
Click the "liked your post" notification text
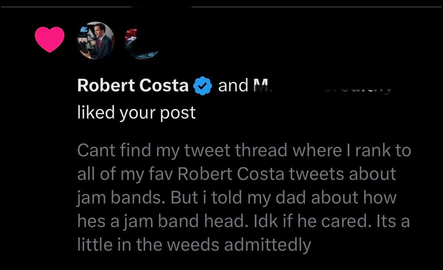point(136,112)
